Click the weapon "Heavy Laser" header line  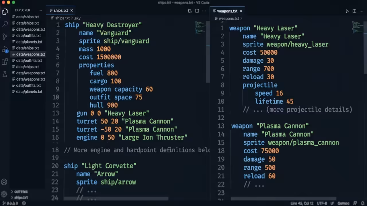pyautogui.click(x=263, y=28)
